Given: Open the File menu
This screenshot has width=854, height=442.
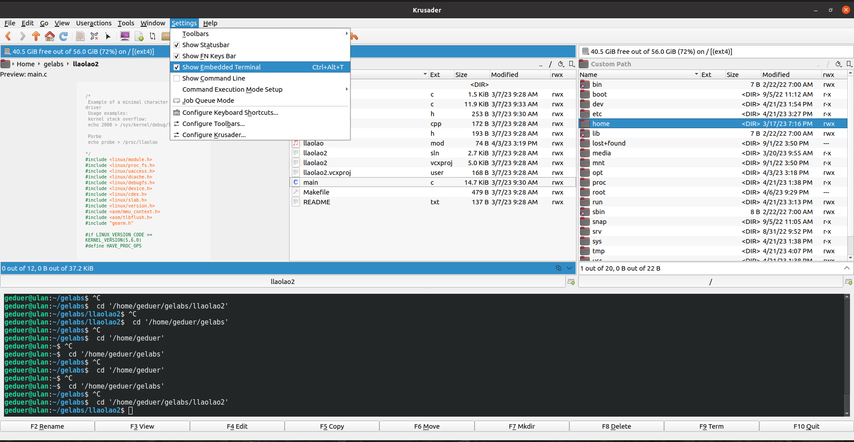Looking at the screenshot, I should click(x=10, y=23).
